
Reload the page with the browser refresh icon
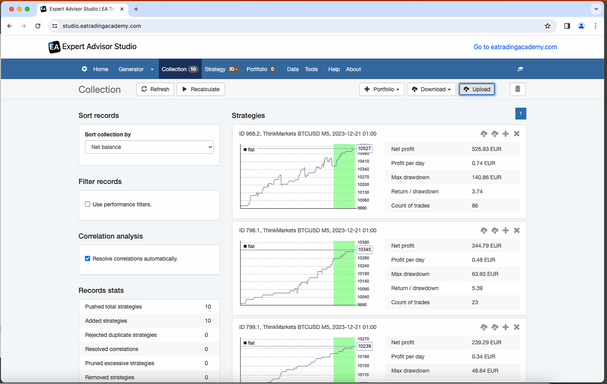[x=38, y=26]
